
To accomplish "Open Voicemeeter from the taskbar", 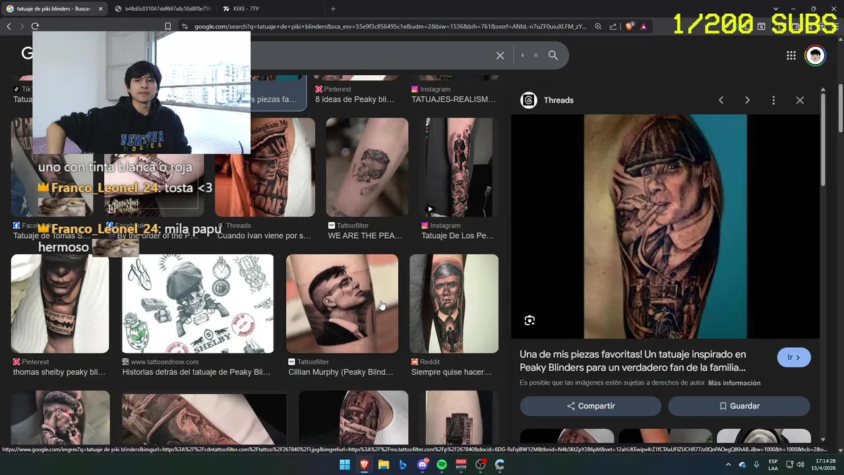I will click(x=461, y=464).
